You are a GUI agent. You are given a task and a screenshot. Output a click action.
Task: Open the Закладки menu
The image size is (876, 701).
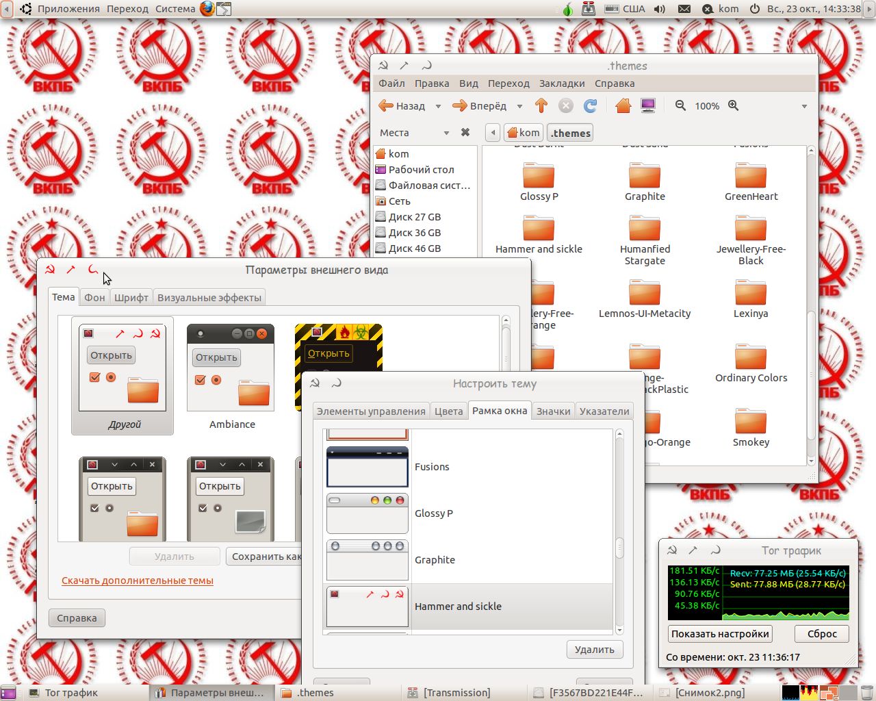[x=562, y=83]
